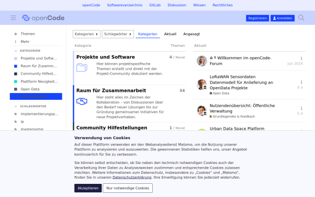The width and height of the screenshot is (315, 197).
Task: Click the '4 d' activity on LoRaWAN topic
Action: tap(300, 87)
